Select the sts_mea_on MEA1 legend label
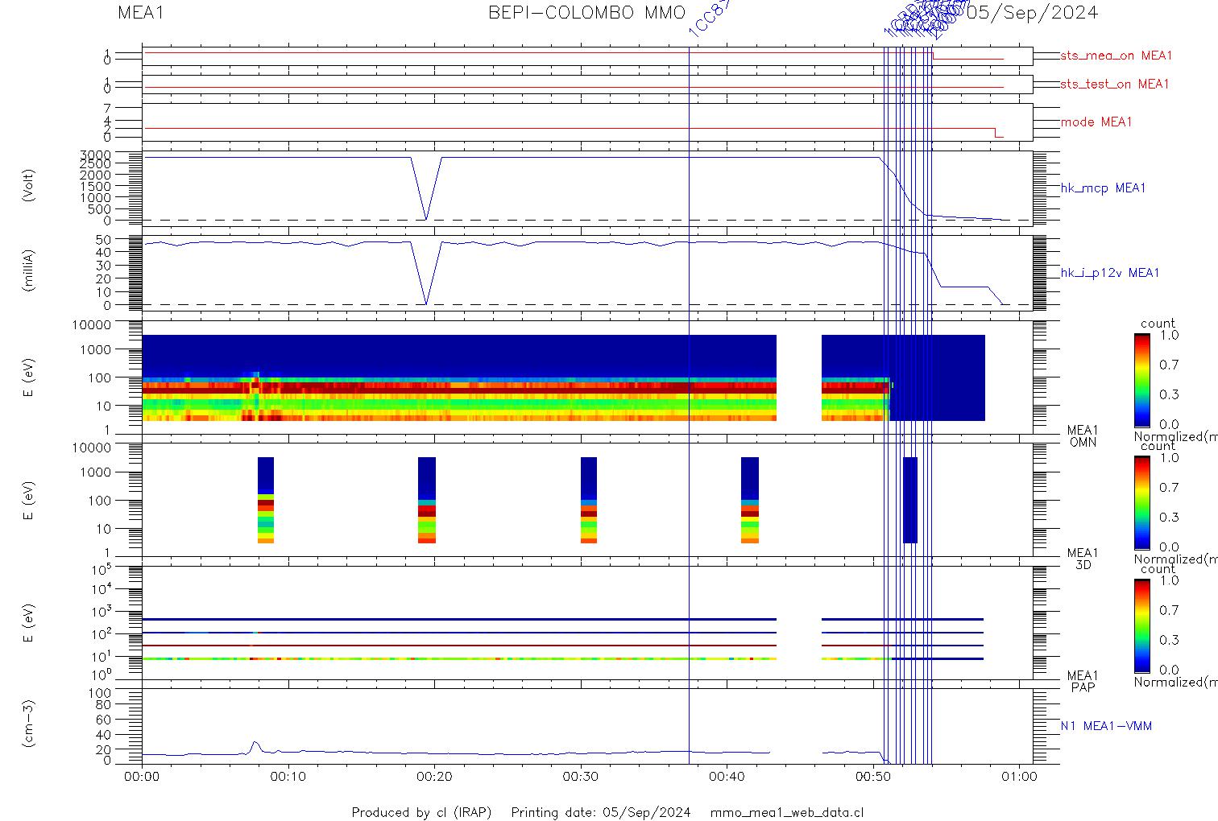This screenshot has height=821, width=1218. pyautogui.click(x=1116, y=56)
